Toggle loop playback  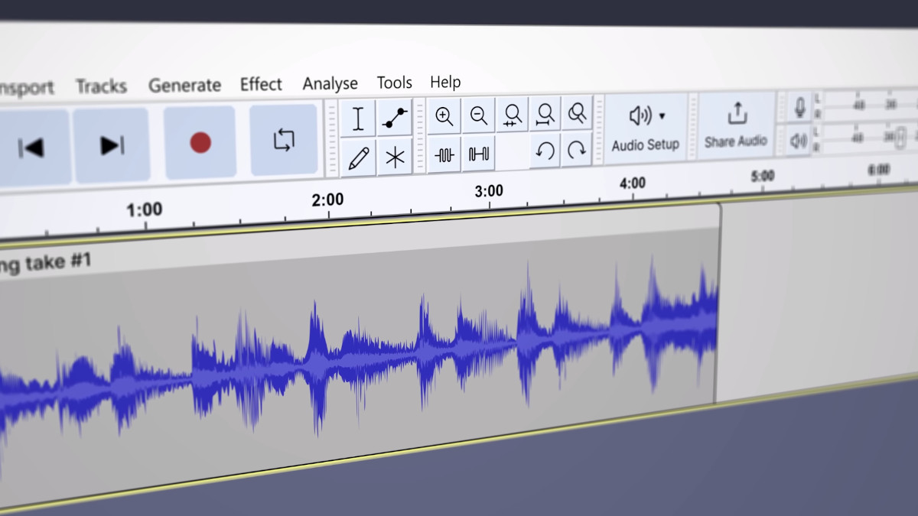pos(283,140)
